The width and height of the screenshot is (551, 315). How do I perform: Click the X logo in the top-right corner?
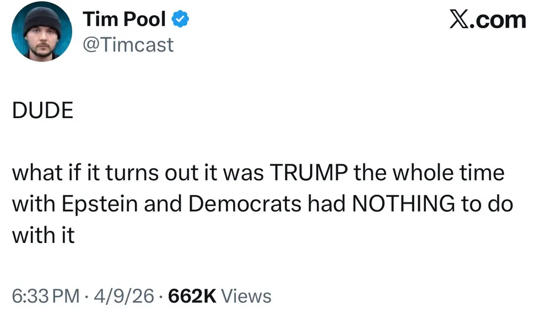[x=461, y=20]
